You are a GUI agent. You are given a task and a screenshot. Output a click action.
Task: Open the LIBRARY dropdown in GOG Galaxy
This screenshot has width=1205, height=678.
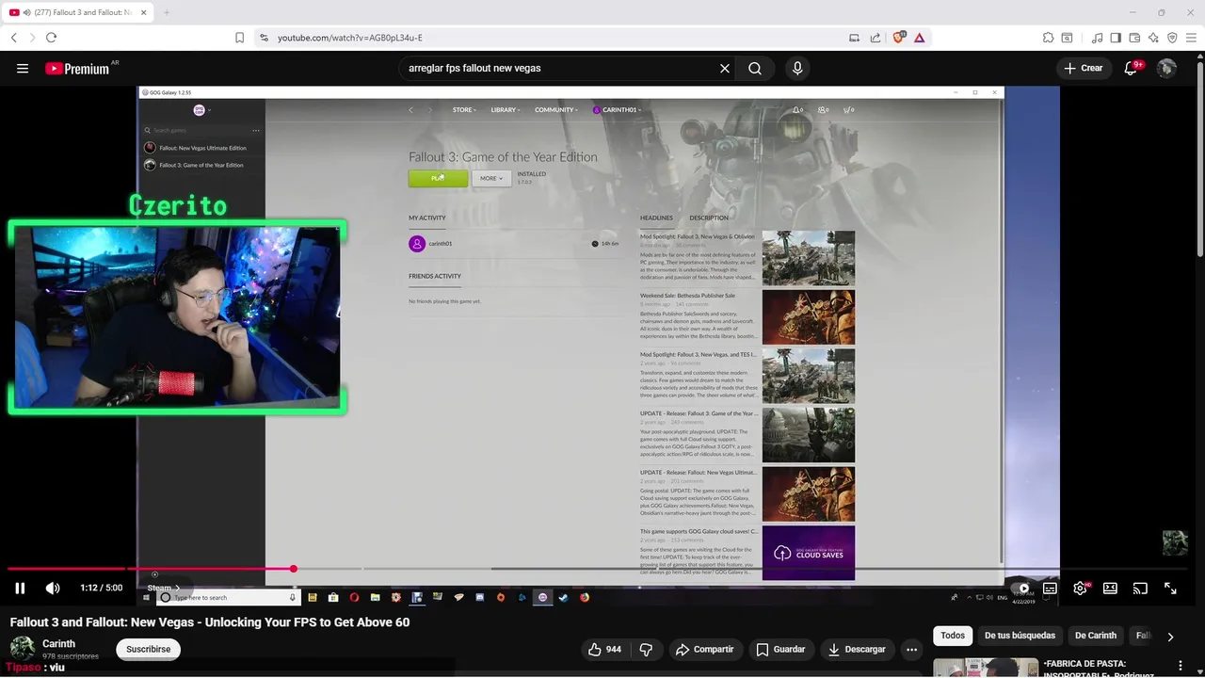coord(505,110)
